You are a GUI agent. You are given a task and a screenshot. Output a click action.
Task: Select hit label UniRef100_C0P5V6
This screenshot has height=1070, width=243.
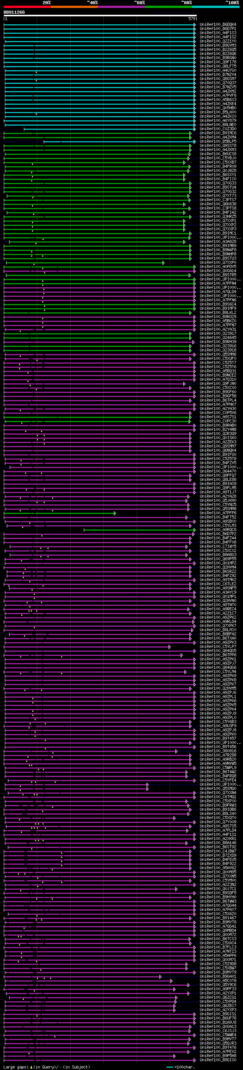[218, 413]
